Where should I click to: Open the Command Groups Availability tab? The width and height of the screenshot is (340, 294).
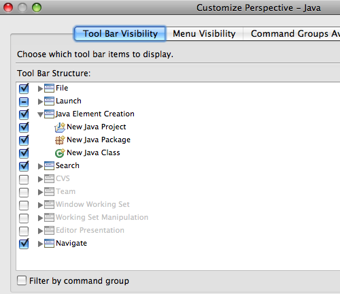(x=292, y=33)
